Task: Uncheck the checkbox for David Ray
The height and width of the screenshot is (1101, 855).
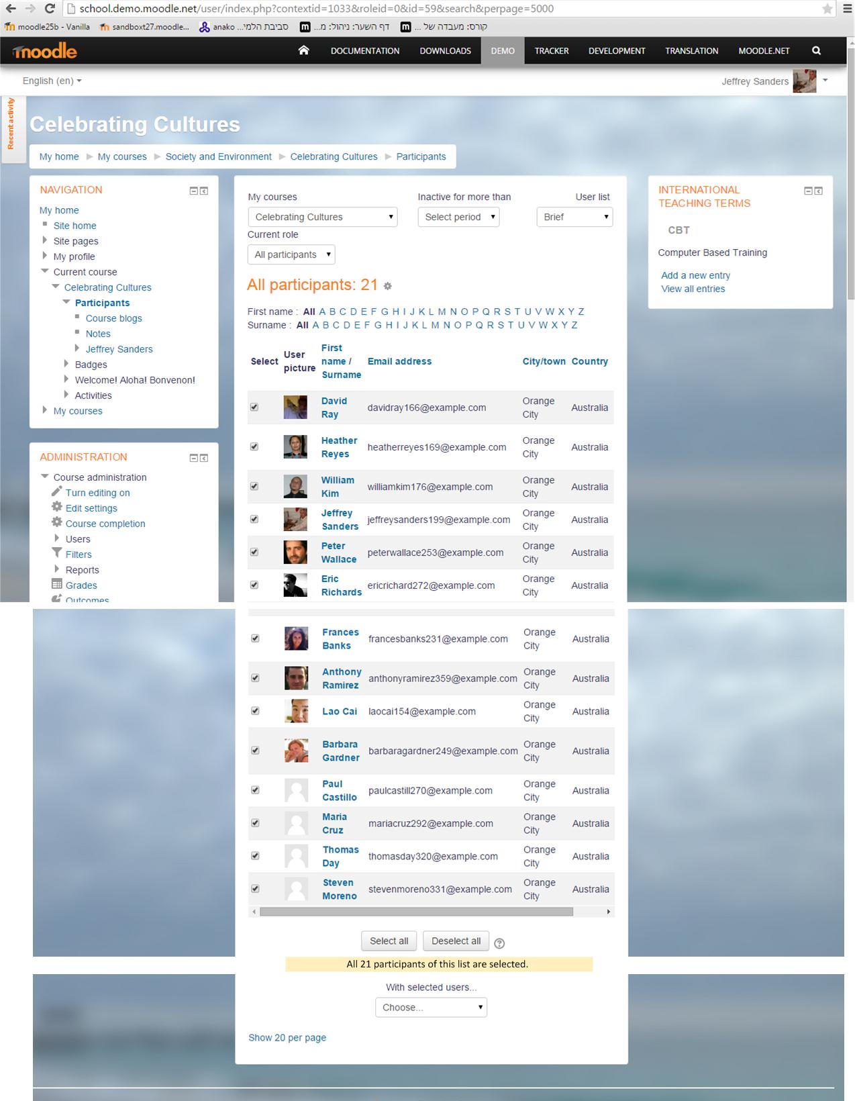Action: 254,407
